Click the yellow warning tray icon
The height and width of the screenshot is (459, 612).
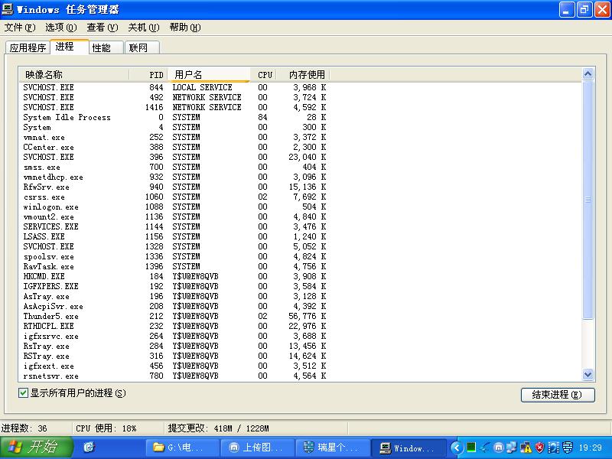point(526,448)
